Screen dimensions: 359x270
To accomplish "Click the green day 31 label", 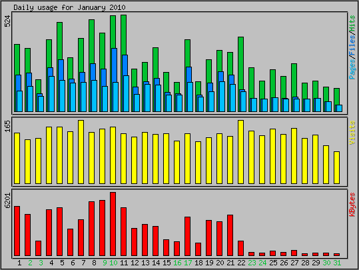I will pyautogui.click(x=337, y=263).
